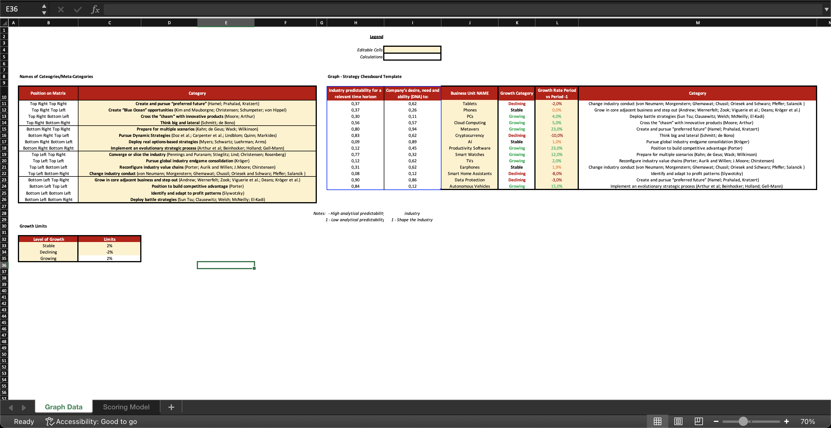The height and width of the screenshot is (428, 831).
Task: Click the Cryptocurrency business unit cell
Action: pos(469,135)
